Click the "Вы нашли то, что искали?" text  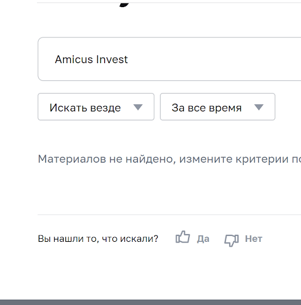point(98,239)
